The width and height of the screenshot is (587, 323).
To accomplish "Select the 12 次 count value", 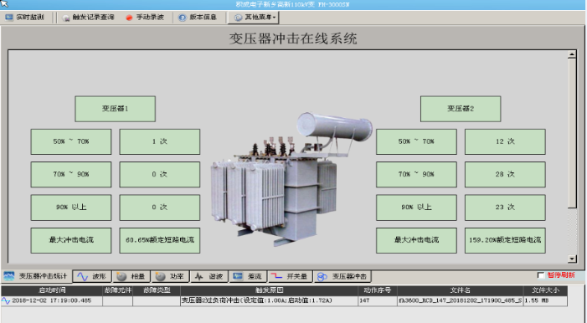I will 505,142.
